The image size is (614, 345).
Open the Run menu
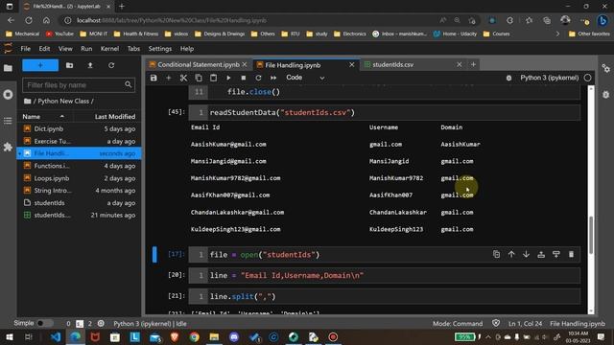(86, 49)
